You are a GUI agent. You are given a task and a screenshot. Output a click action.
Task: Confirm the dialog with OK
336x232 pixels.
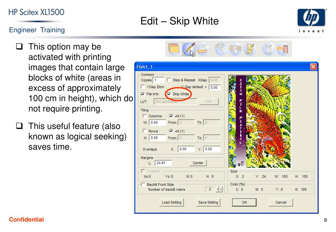coord(244,202)
